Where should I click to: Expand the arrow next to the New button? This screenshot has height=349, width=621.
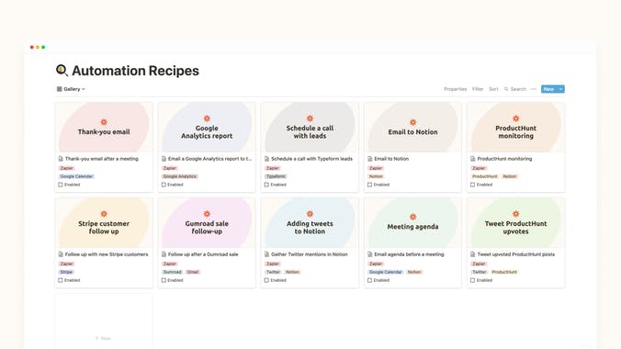560,89
